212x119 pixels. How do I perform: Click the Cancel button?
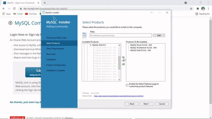(162, 104)
